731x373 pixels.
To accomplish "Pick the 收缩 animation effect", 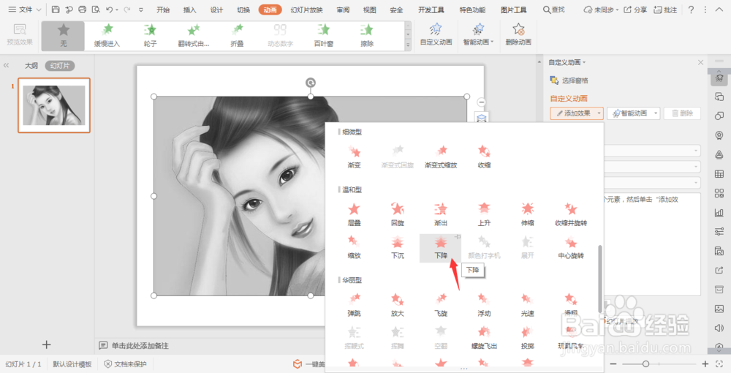I will coord(484,157).
